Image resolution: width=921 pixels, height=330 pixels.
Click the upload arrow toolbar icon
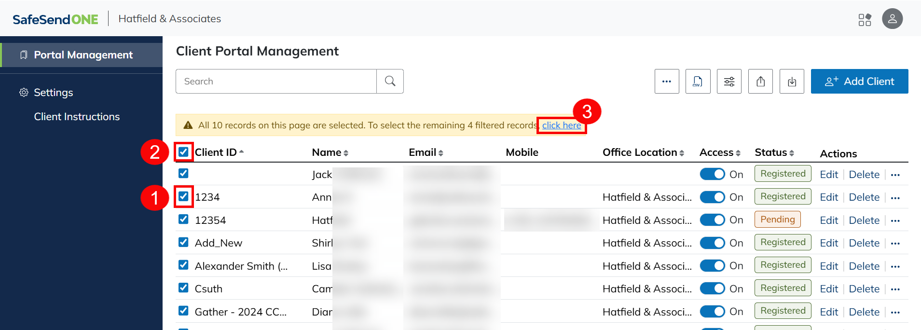tap(760, 82)
